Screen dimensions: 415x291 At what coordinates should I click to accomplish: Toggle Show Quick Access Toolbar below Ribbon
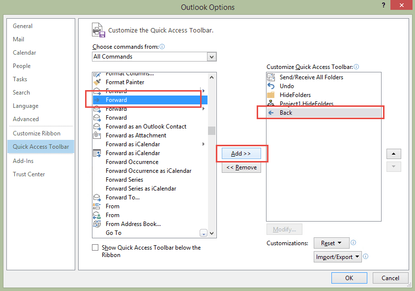tap(95, 248)
